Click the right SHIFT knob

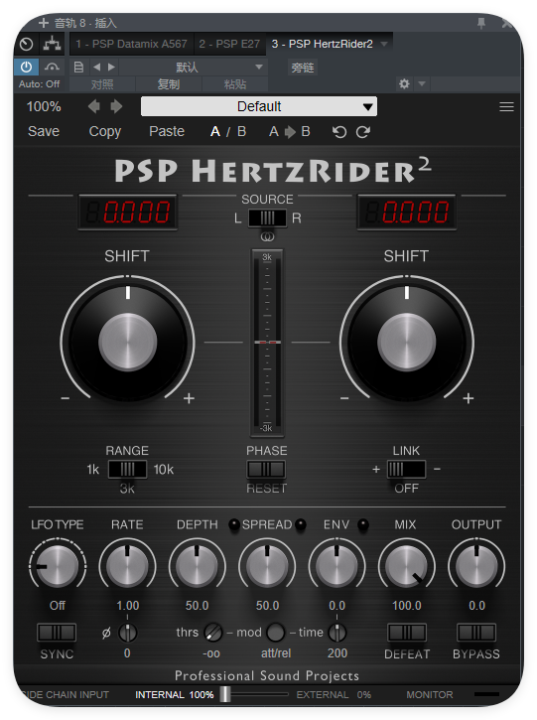pyautogui.click(x=407, y=342)
